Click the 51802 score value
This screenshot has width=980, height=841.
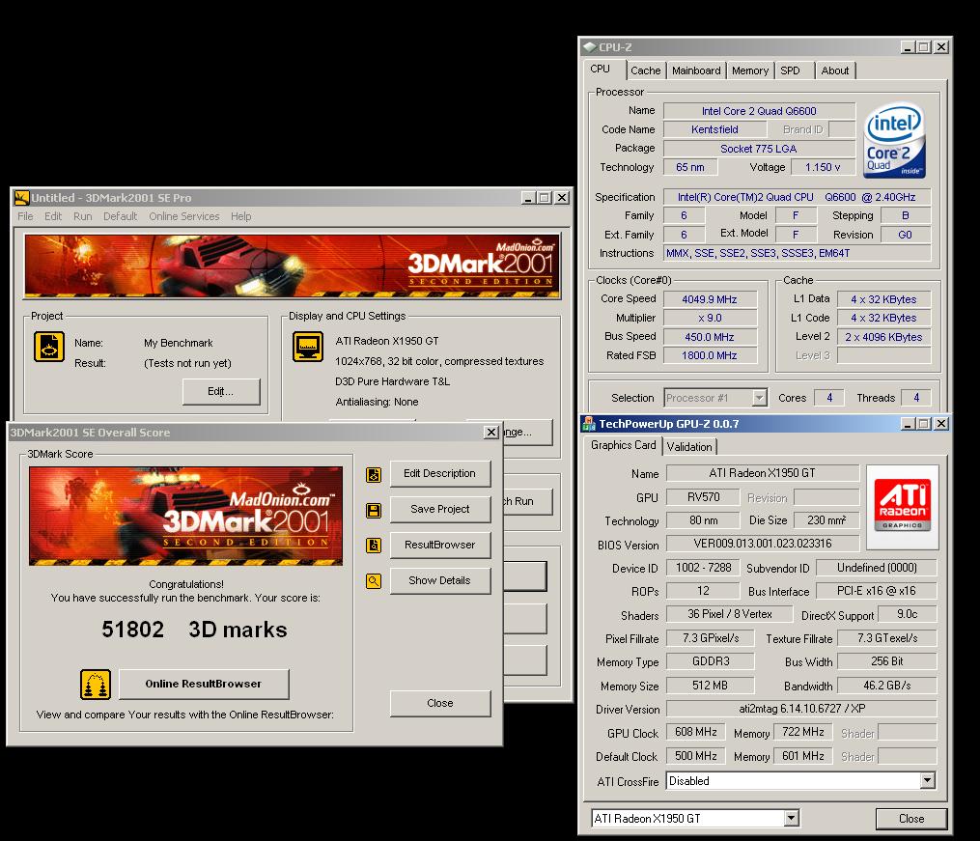tap(133, 630)
